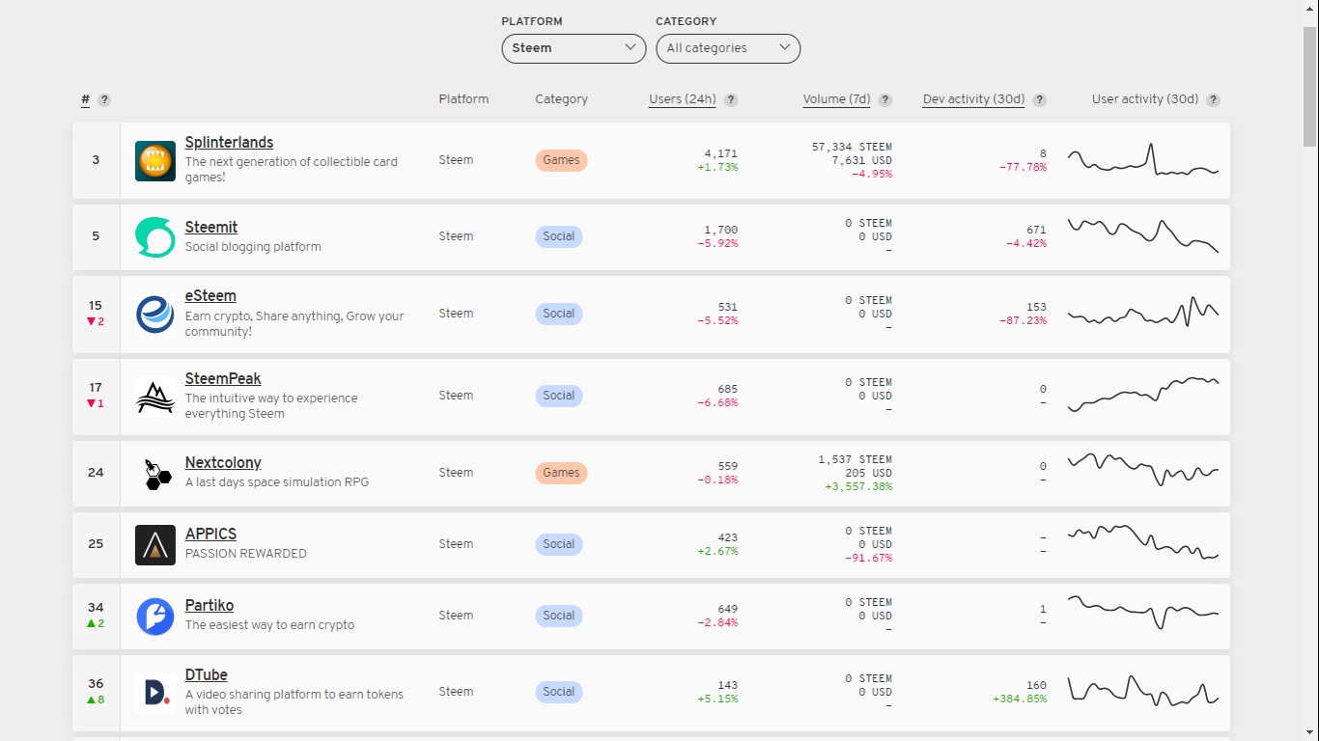Open help icon for Volume (7d)
The width and height of the screenshot is (1319, 741).
tap(885, 100)
